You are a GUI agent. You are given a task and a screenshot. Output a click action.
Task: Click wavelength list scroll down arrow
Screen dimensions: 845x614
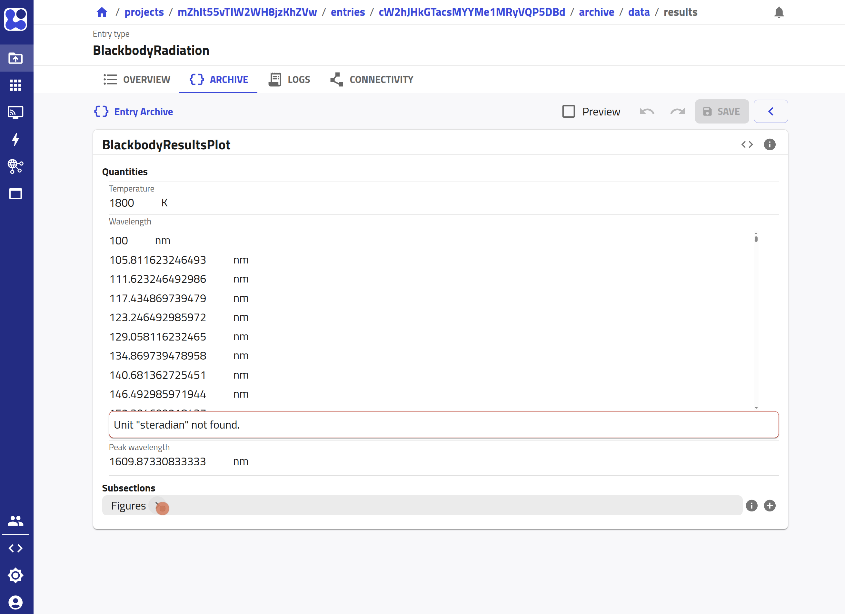(756, 408)
